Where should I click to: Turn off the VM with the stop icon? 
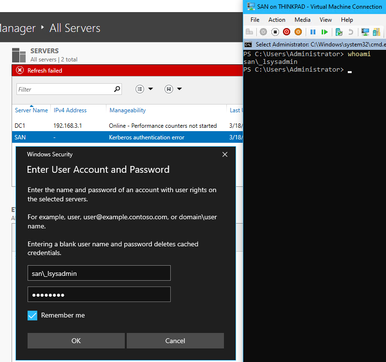pyautogui.click(x=275, y=32)
